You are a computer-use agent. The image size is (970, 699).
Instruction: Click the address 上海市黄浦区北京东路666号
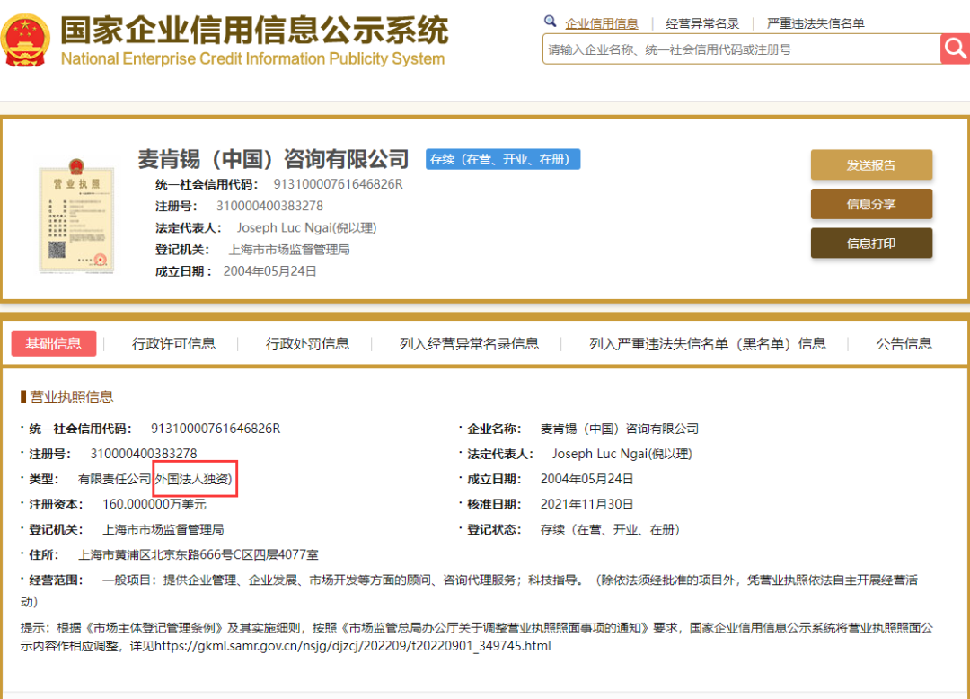154,555
